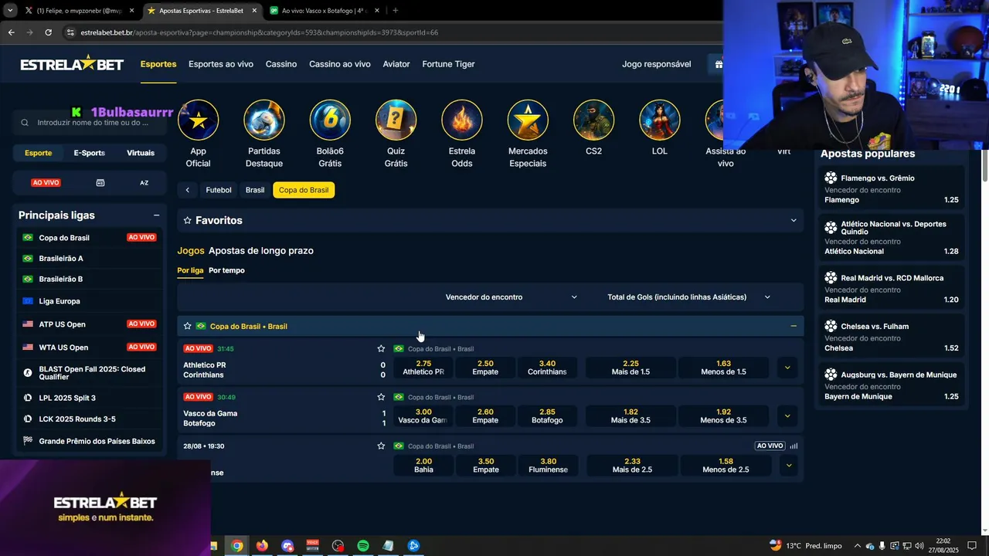
Task: Collapse the Principais ligas panel
Action: coord(156,215)
